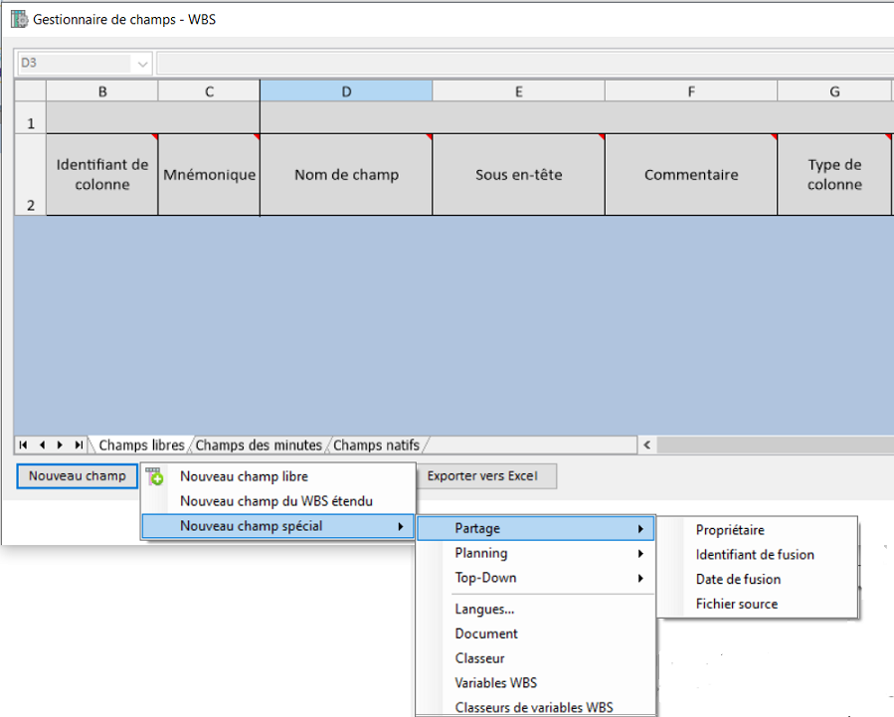894x717 pixels.
Task: Click next sheet tab navigation arrow
Action: pos(61,446)
